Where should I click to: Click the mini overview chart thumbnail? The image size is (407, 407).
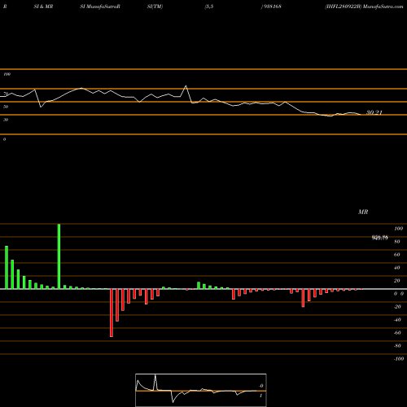[x=201, y=390]
